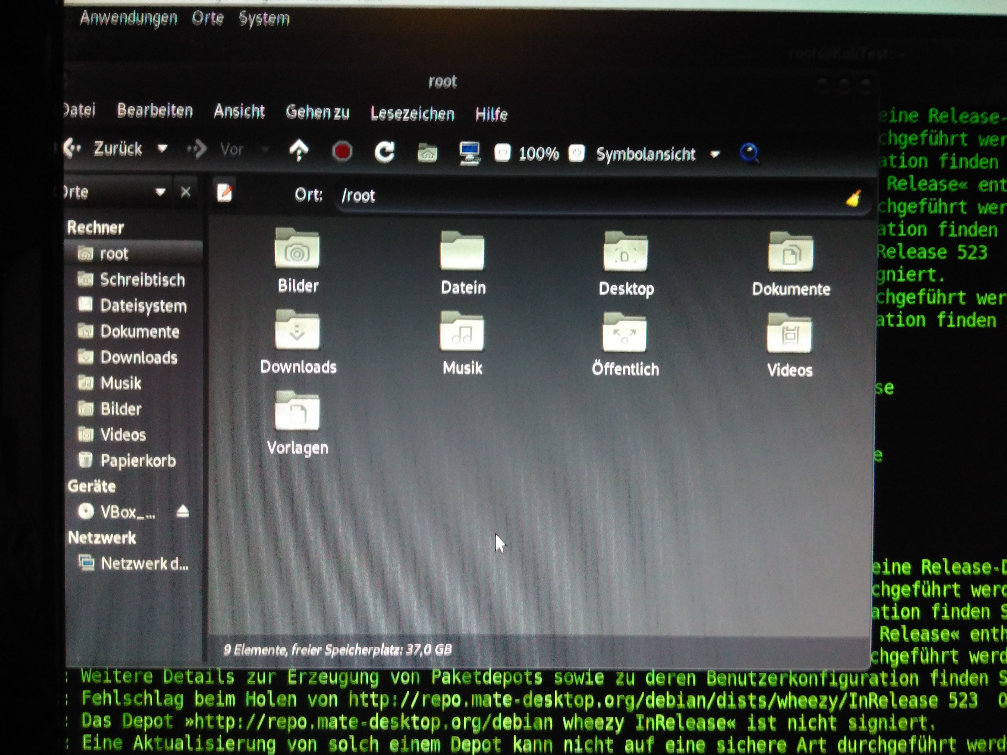Eject the VBox disc with the eject icon

(x=183, y=512)
